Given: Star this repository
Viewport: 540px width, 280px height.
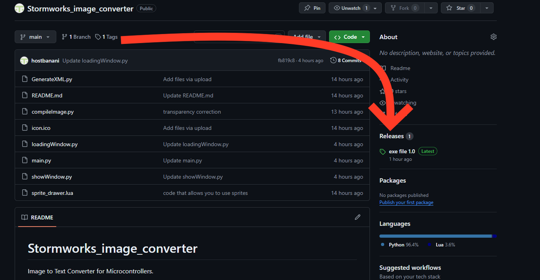Looking at the screenshot, I should (460, 8).
